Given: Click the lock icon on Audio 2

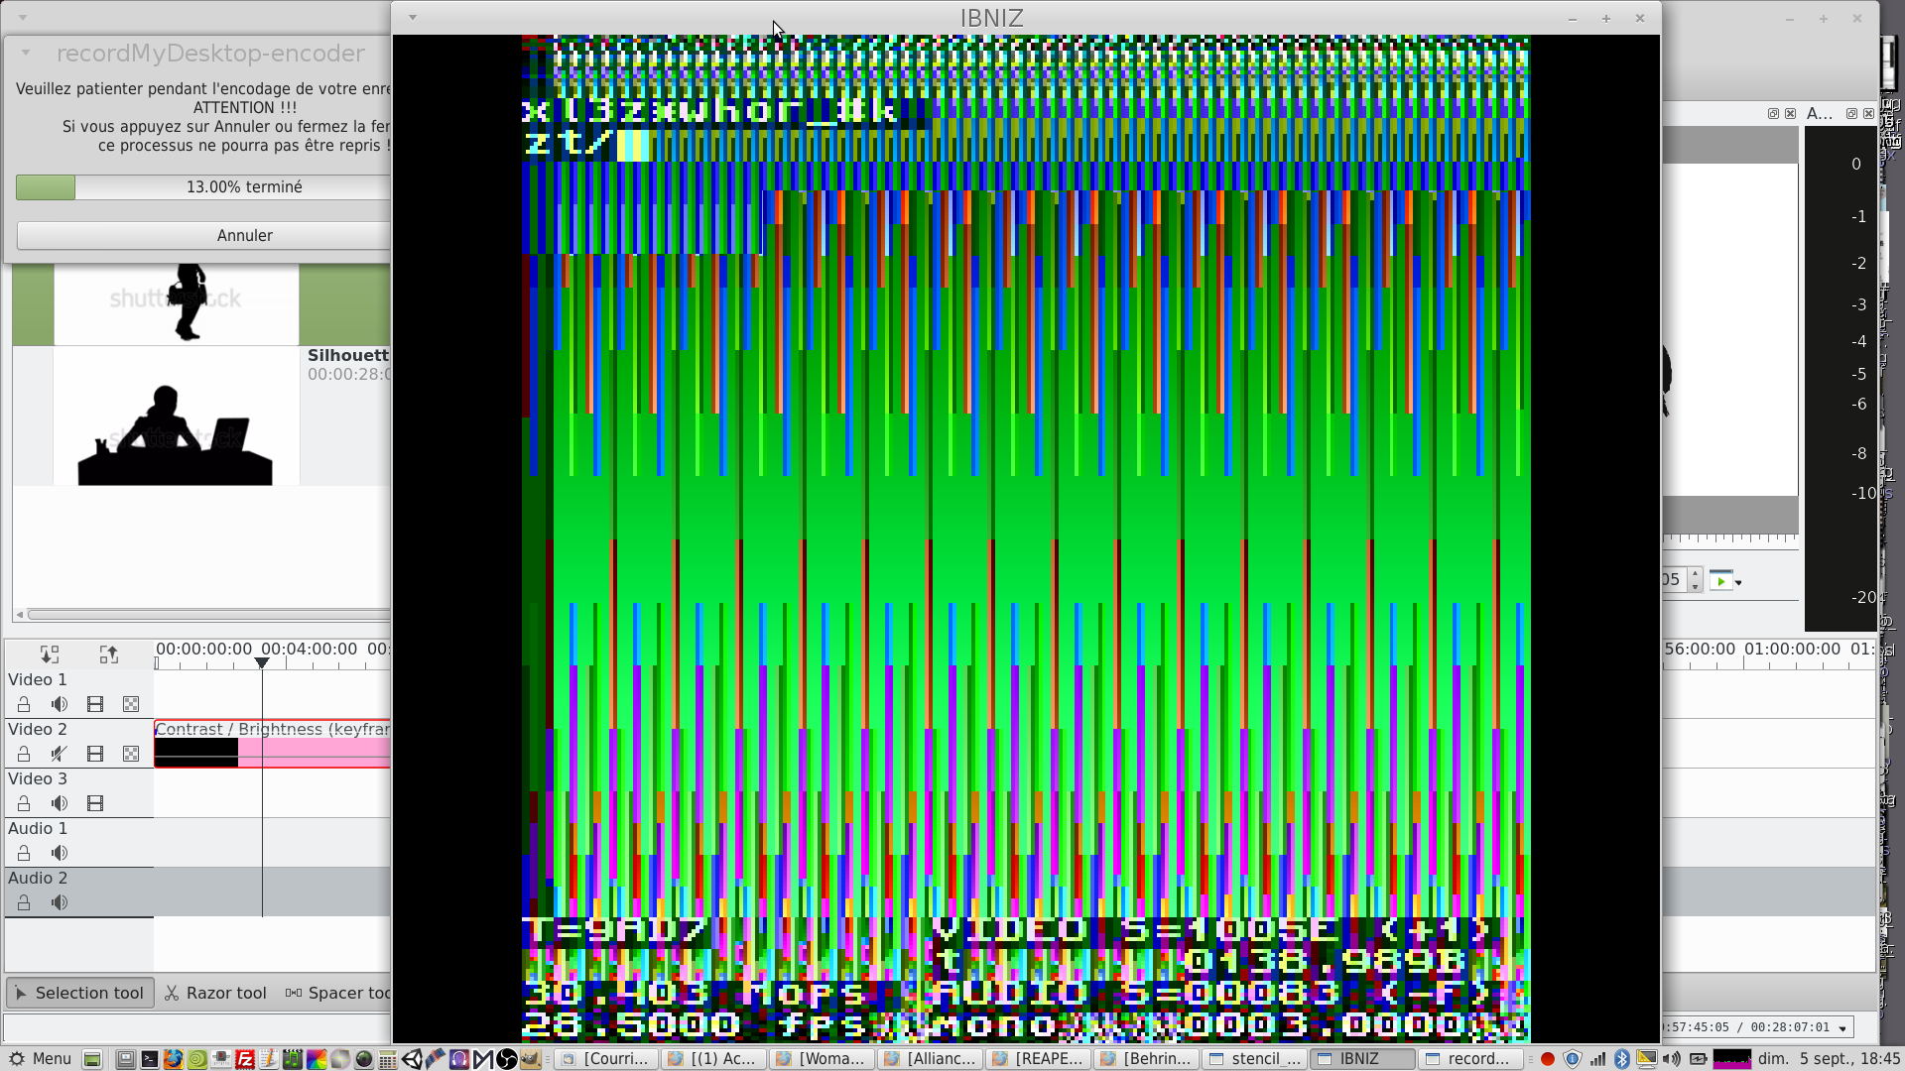Looking at the screenshot, I should coord(24,902).
